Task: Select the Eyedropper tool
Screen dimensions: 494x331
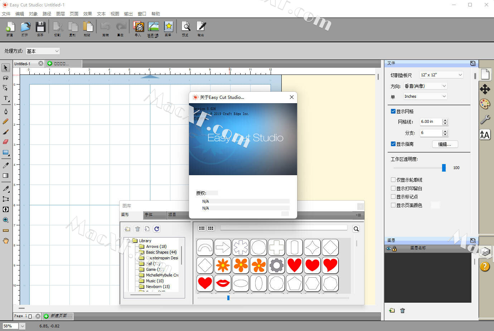Action: pos(6,165)
